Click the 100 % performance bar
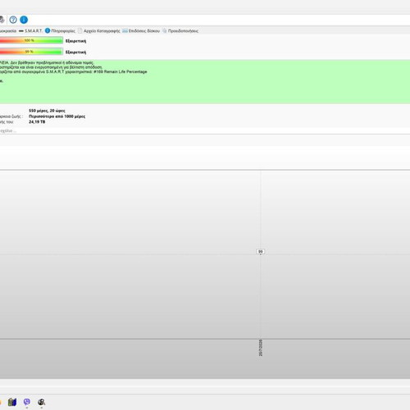410x410 pixels. pyautogui.click(x=31, y=40)
